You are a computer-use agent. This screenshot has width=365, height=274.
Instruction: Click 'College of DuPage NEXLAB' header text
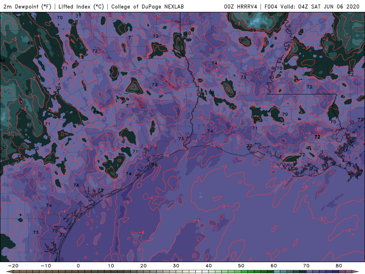click(147, 6)
